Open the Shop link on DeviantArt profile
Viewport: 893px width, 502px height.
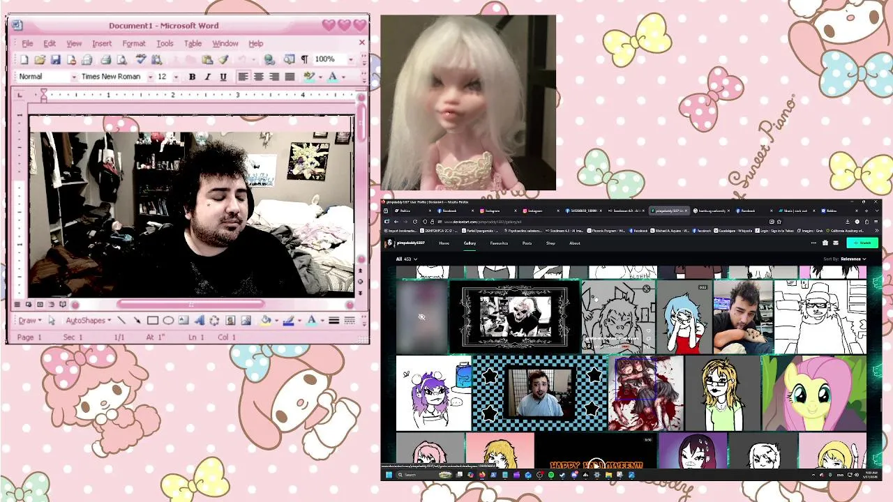[550, 243]
